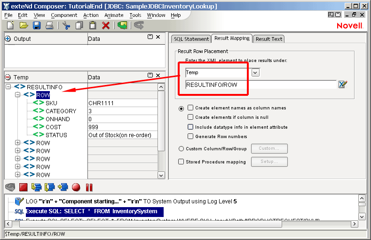The width and height of the screenshot is (371, 240).
Task: Open the Help menu
Action: coord(176,15)
